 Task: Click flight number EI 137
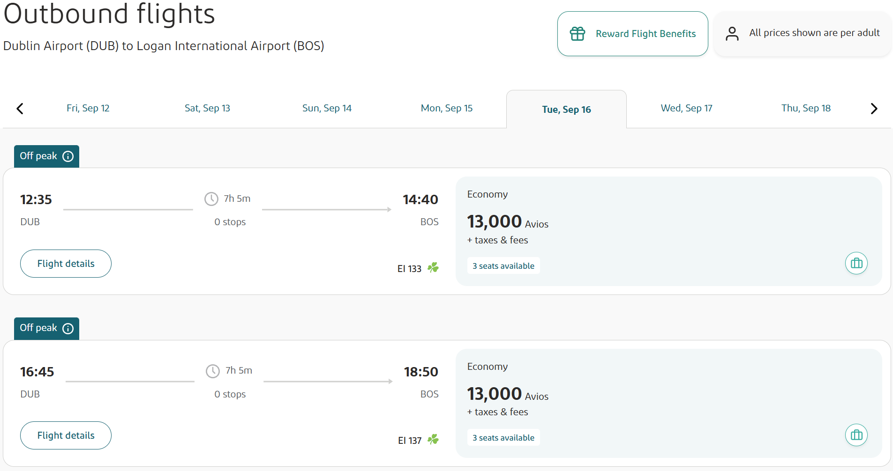click(x=410, y=441)
